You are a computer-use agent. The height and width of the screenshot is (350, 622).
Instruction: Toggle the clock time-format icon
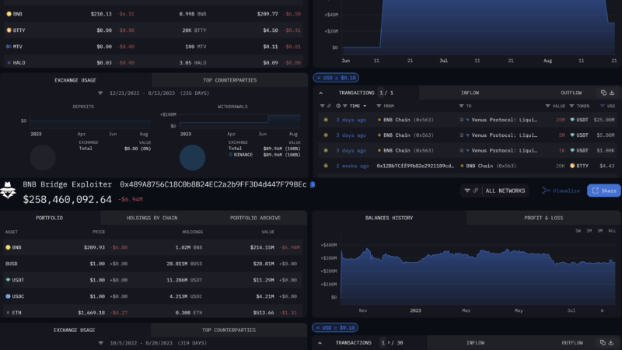pos(338,106)
